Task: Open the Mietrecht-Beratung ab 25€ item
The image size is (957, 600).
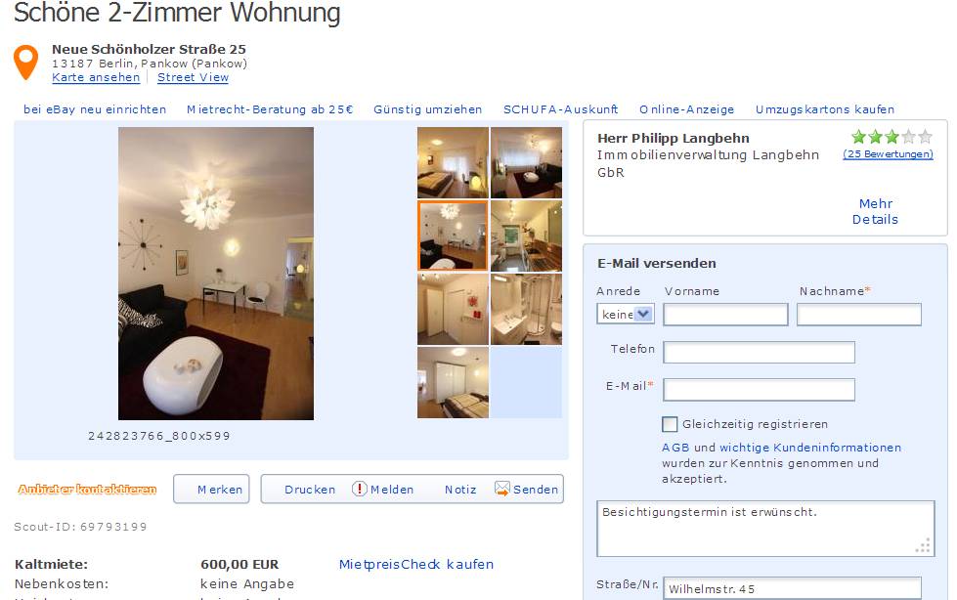Action: (x=270, y=109)
